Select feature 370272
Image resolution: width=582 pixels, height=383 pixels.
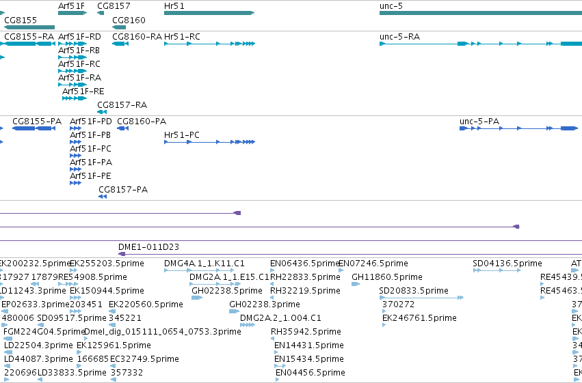coord(384,311)
